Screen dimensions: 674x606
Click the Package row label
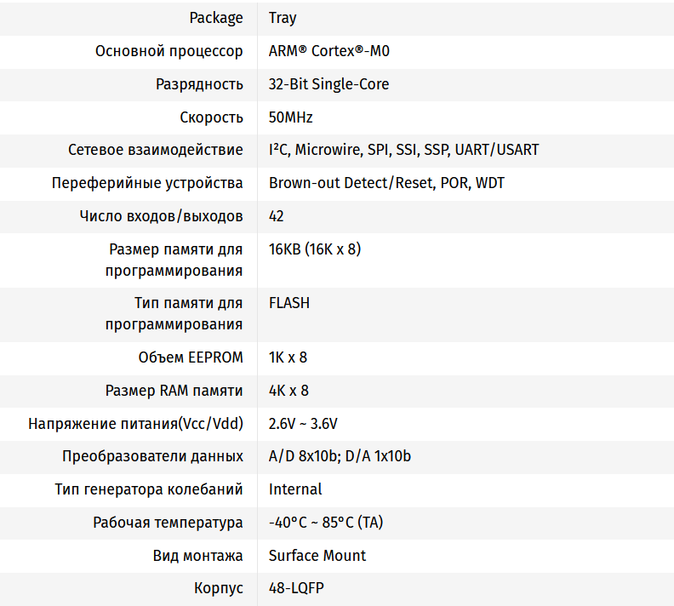click(x=216, y=18)
